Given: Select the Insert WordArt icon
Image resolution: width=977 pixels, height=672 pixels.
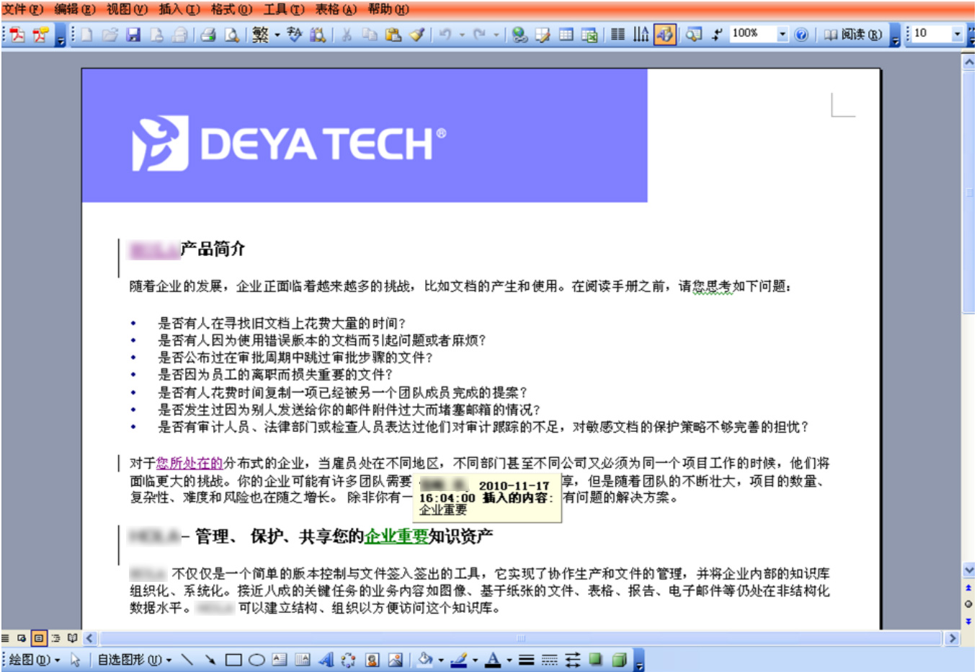Looking at the screenshot, I should pos(326,660).
